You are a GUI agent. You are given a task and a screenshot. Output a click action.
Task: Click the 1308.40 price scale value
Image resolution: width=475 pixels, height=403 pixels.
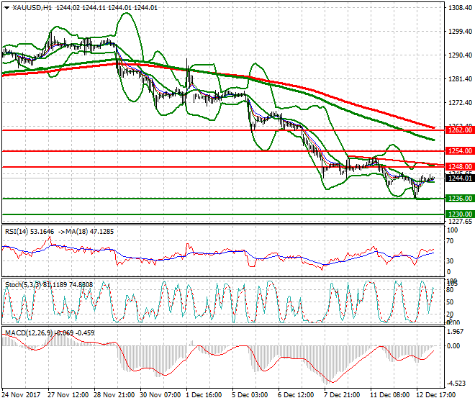[460, 8]
